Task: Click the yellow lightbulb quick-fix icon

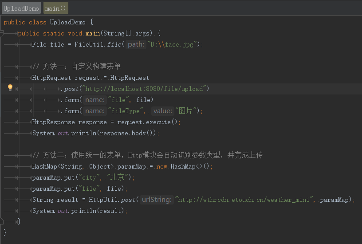Action: coord(10,88)
